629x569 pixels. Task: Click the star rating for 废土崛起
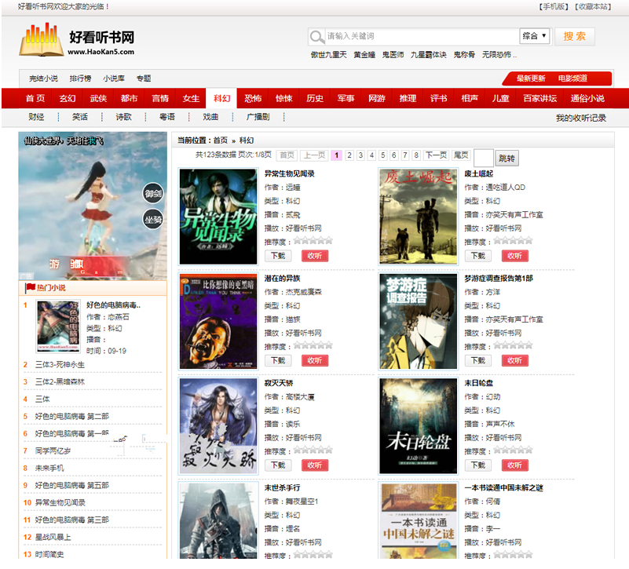click(x=512, y=241)
